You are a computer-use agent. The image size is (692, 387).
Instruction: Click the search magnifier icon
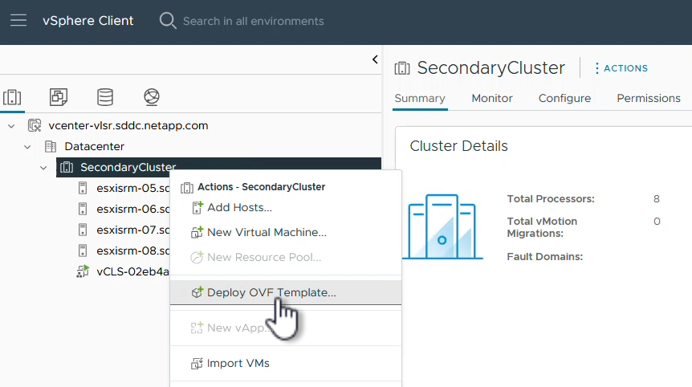(x=168, y=21)
